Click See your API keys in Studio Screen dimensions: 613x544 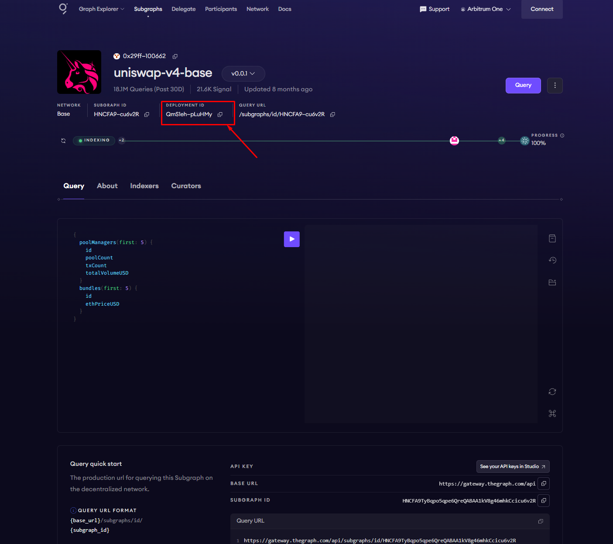point(513,467)
